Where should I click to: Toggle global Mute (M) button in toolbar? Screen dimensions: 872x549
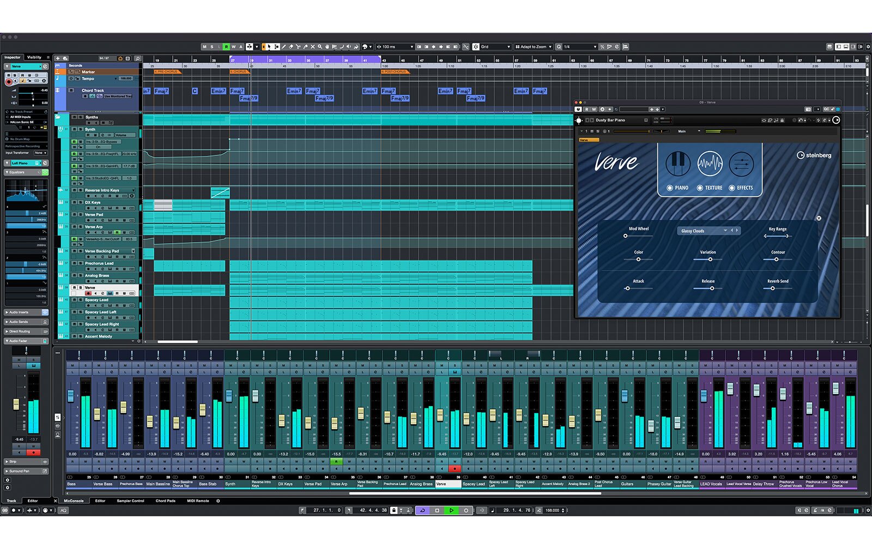[x=204, y=47]
